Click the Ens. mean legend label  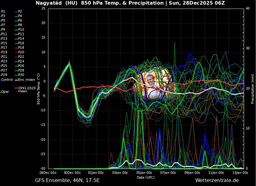coord(26,80)
